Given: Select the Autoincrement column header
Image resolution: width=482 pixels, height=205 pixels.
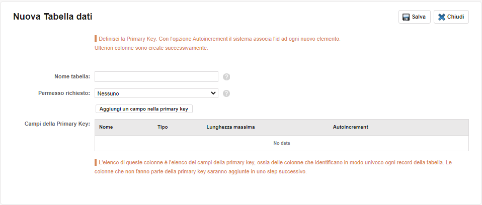Looking at the screenshot, I should pyautogui.click(x=351, y=127).
